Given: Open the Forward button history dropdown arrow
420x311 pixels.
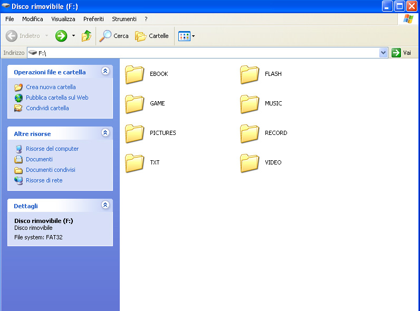Looking at the screenshot, I should (73, 36).
